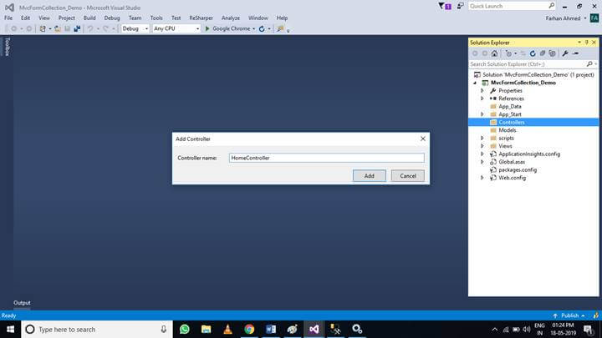Click Publish in the status bar
602x338 pixels.
[x=569, y=315]
